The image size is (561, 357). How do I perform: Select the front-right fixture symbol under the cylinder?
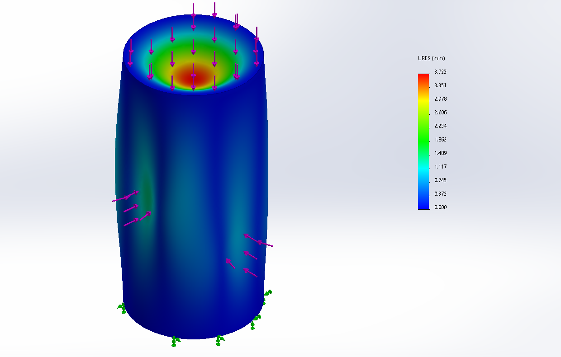219,339
